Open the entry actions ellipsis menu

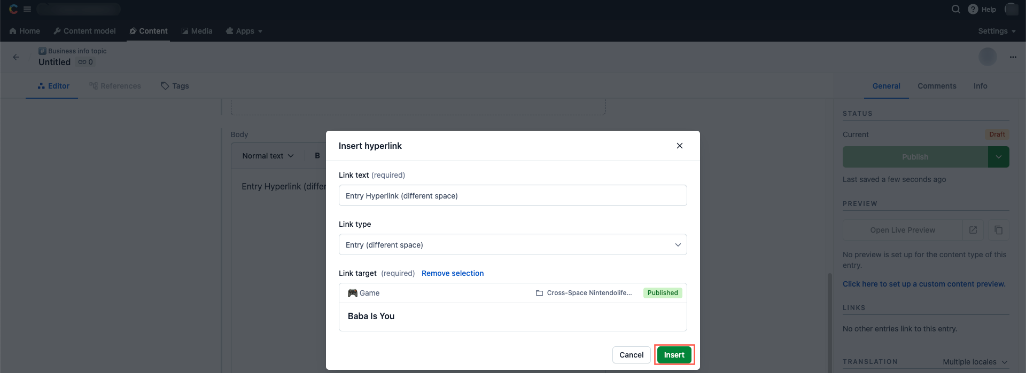[1013, 57]
